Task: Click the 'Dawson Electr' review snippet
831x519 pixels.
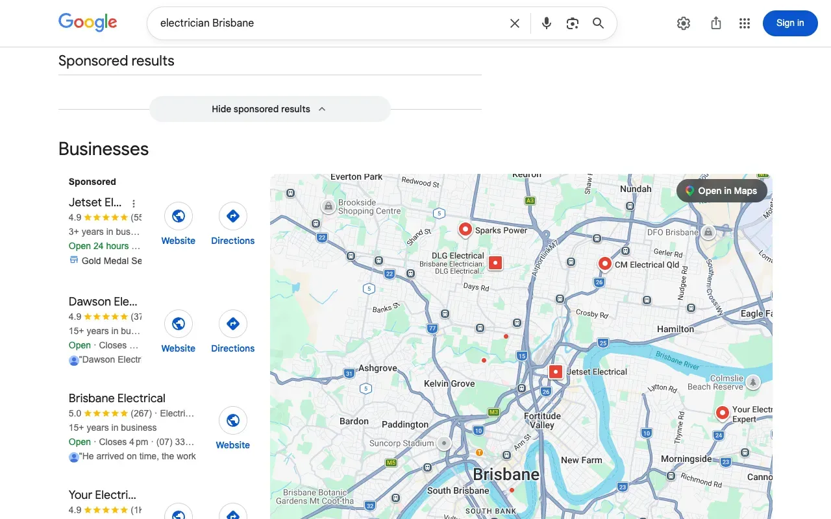Action: (x=111, y=359)
